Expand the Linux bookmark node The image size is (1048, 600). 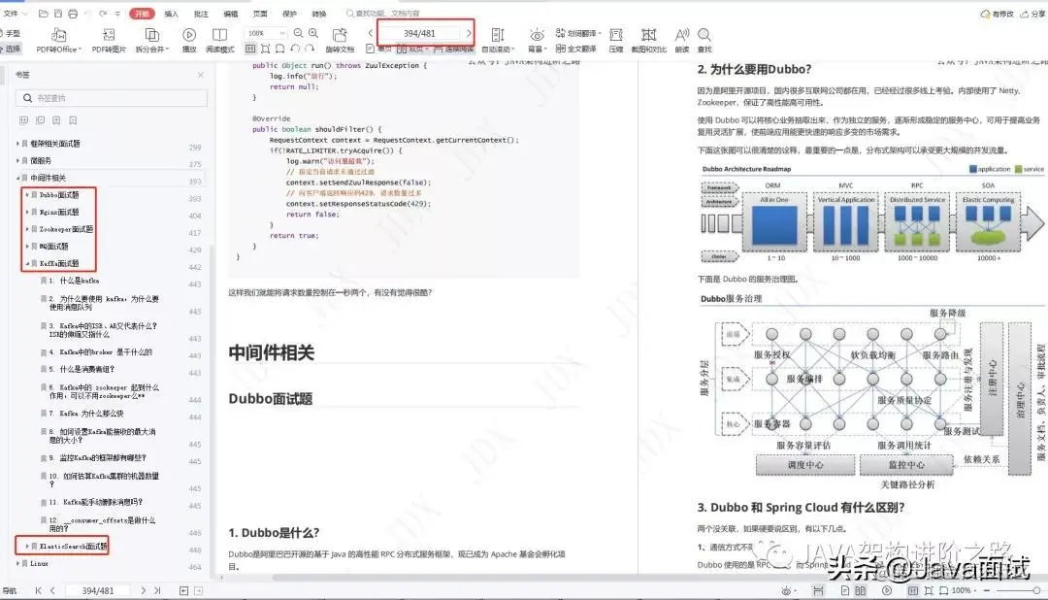tap(17, 563)
